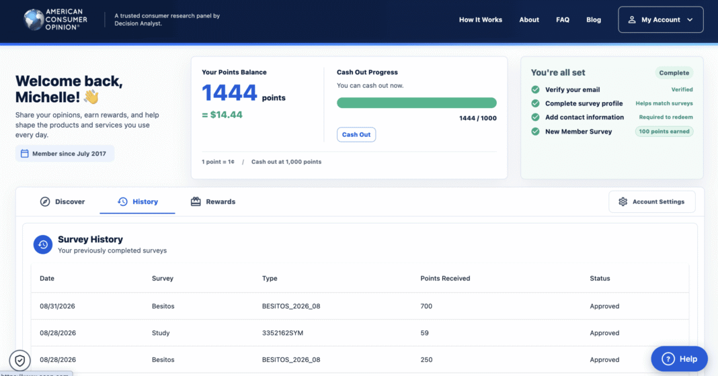Click the Cash Out button
Screen dimensions: 718x376
tap(356, 134)
